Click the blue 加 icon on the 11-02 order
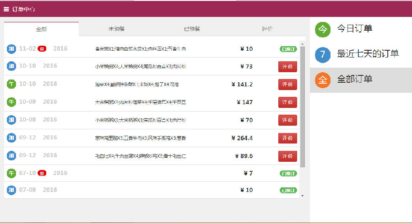412x223 pixels. (11, 49)
